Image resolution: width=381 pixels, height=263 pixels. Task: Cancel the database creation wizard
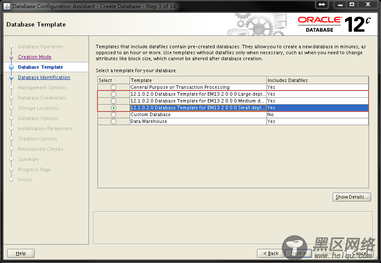point(360,253)
